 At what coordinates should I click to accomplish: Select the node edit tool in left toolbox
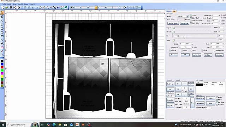pos(2,17)
